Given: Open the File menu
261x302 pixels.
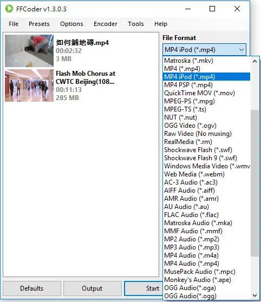Looking at the screenshot, I should 14,24.
